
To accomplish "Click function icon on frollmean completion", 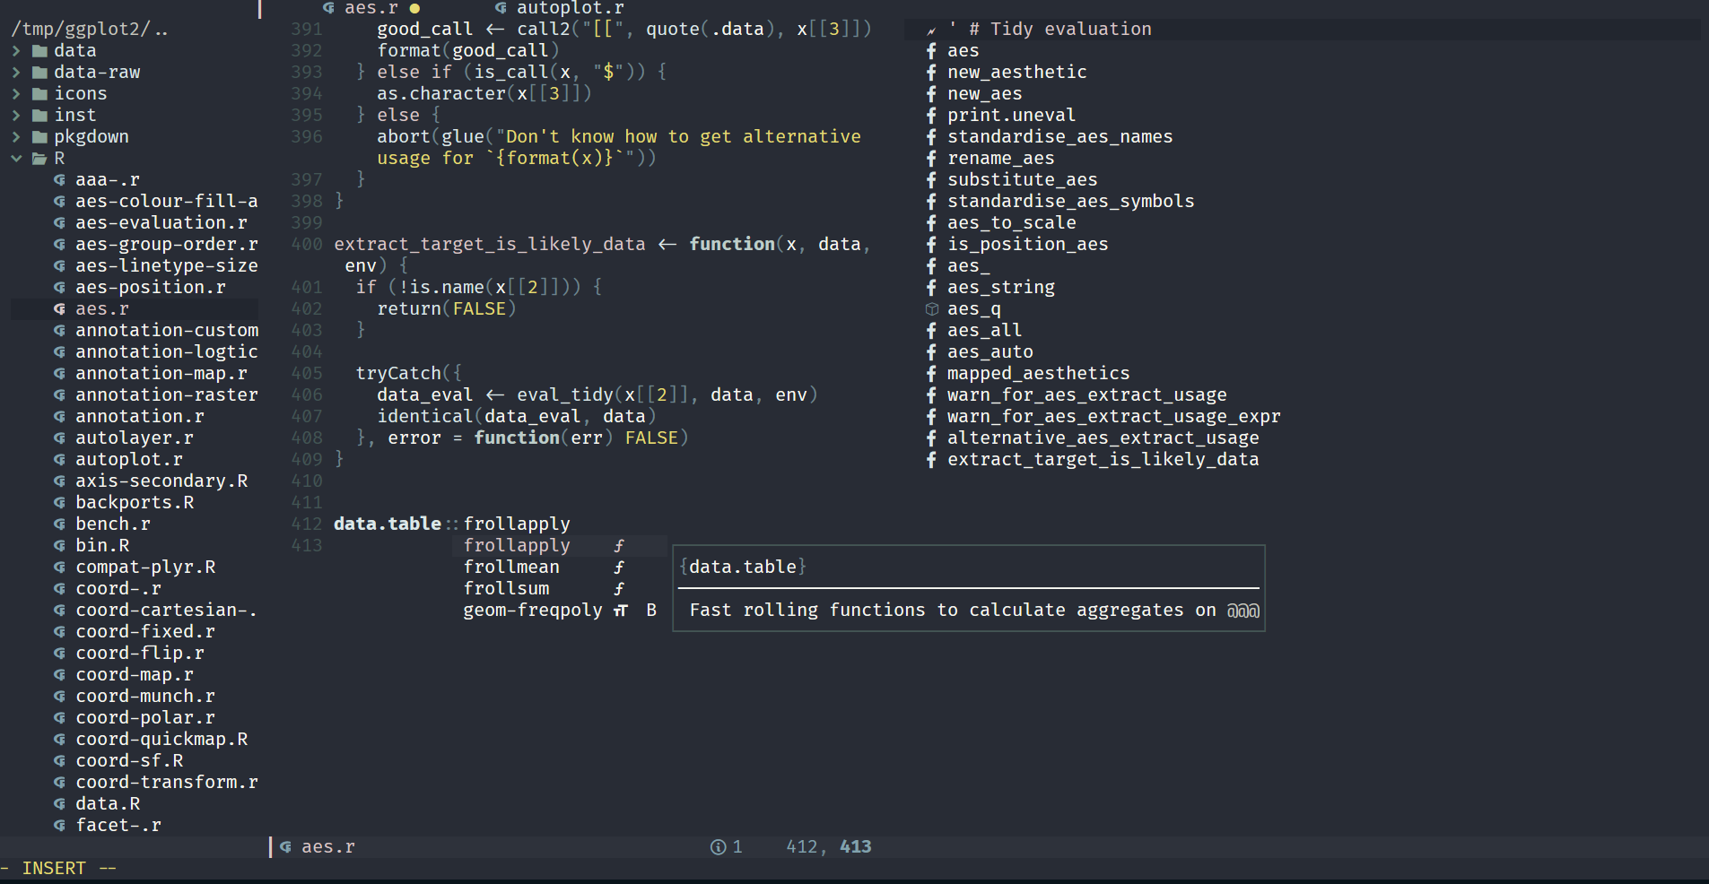I will [x=619, y=568].
